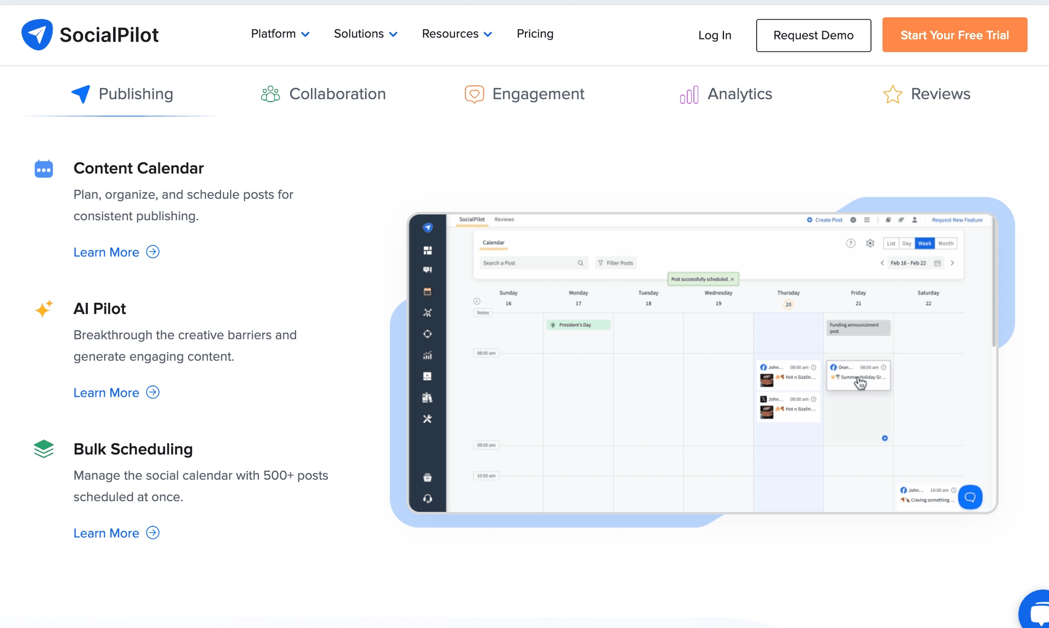The width and height of the screenshot is (1049, 628).
Task: Click the Funding announcement post note
Action: point(858,328)
